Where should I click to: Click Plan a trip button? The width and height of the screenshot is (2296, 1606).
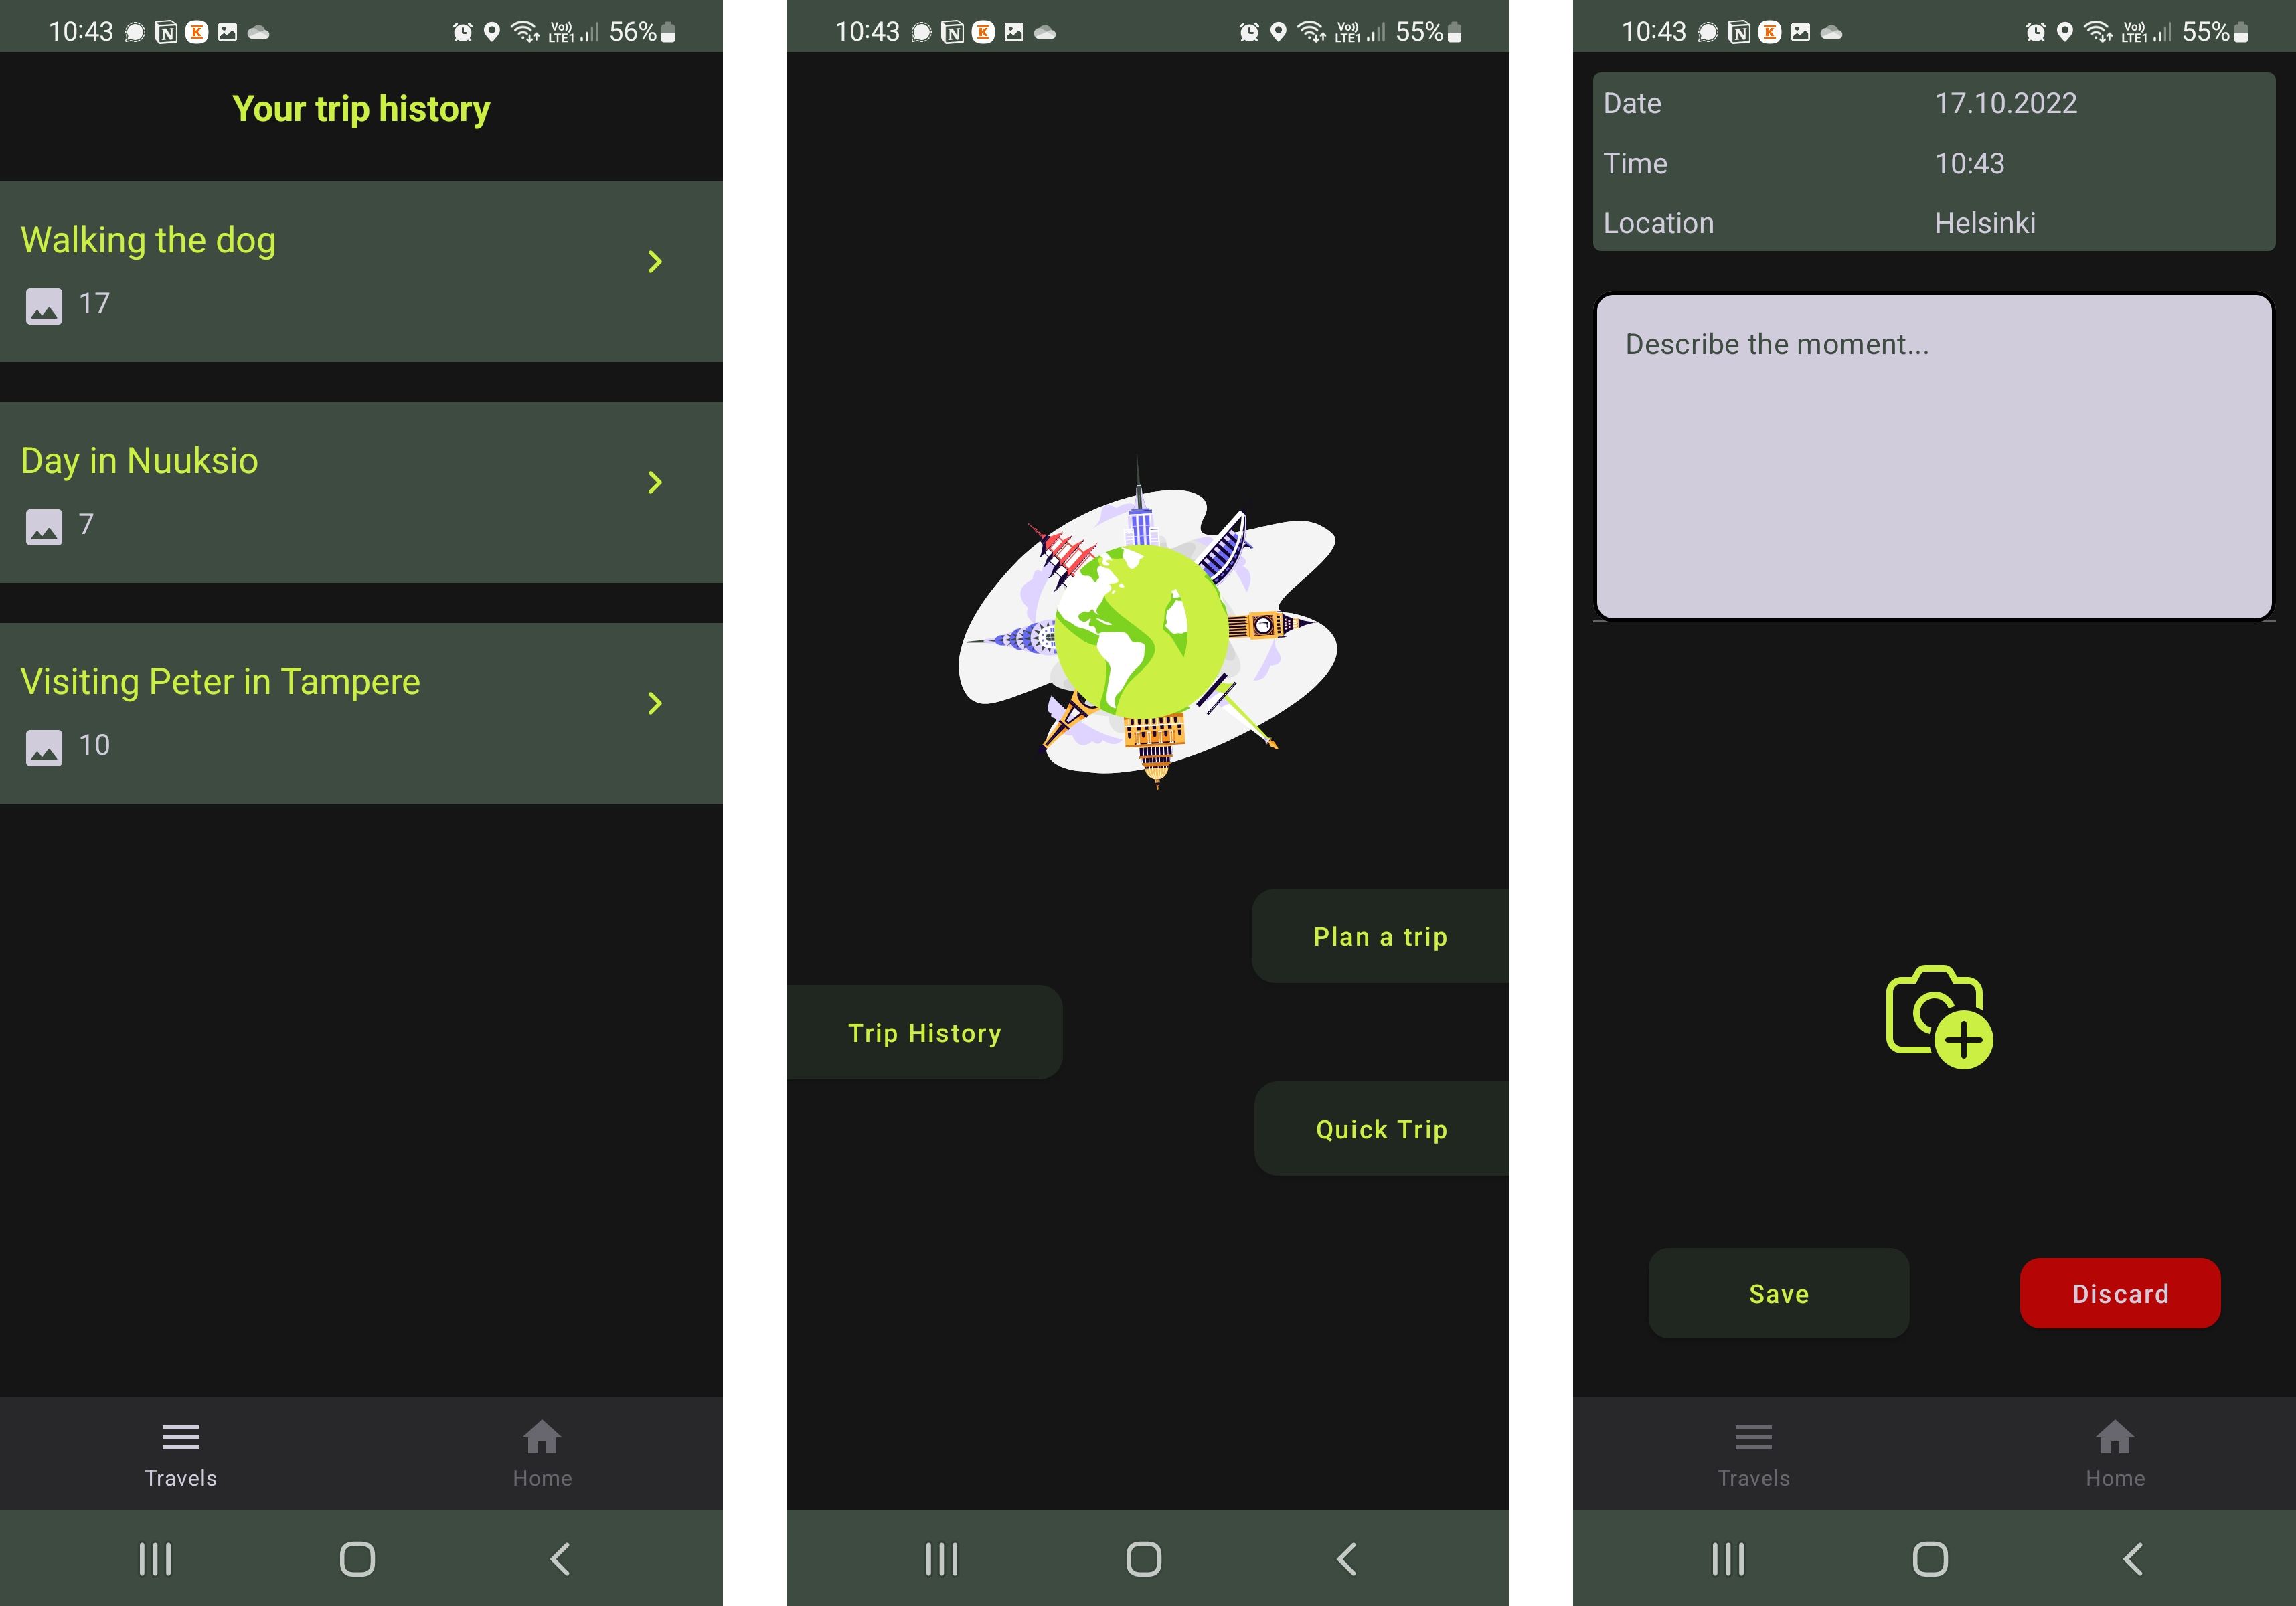1380,936
